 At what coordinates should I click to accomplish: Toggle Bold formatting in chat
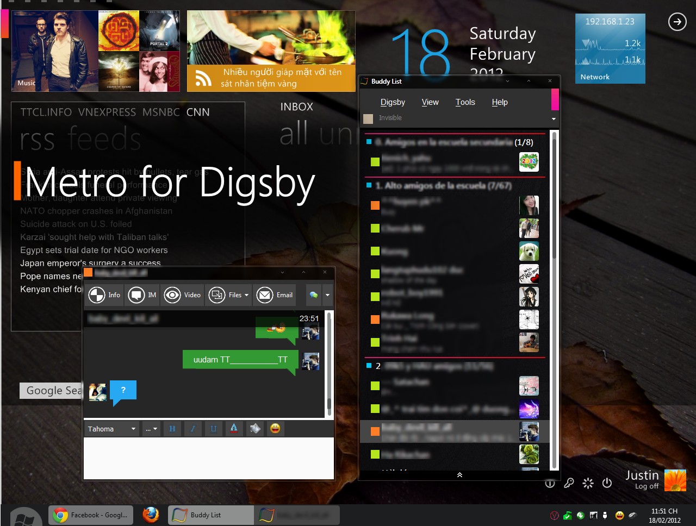[172, 429]
